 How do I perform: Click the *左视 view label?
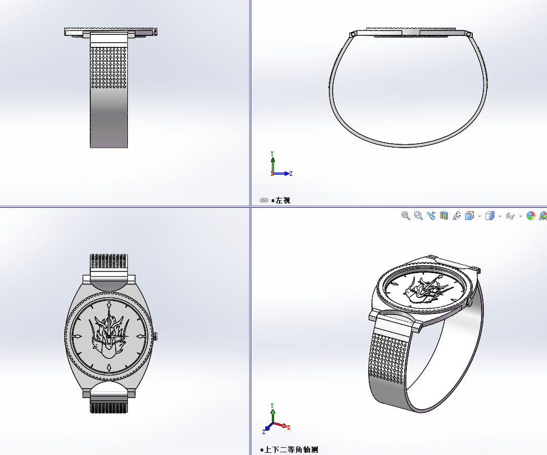click(x=281, y=200)
